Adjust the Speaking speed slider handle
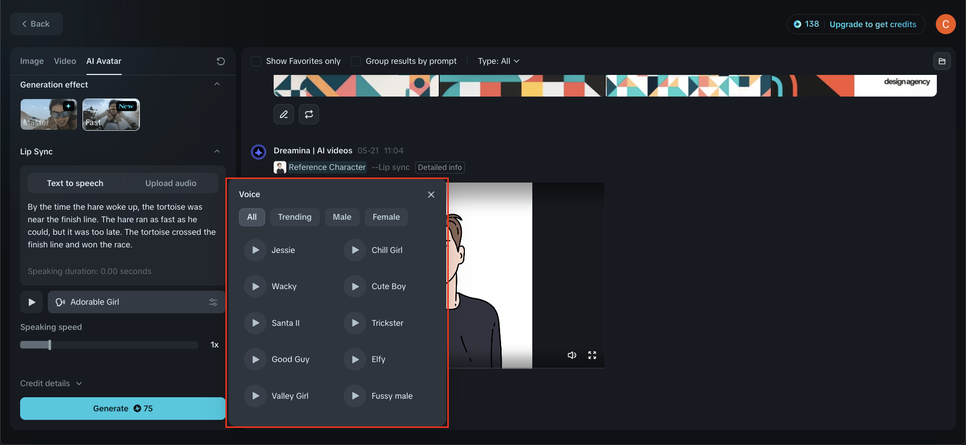 click(50, 345)
